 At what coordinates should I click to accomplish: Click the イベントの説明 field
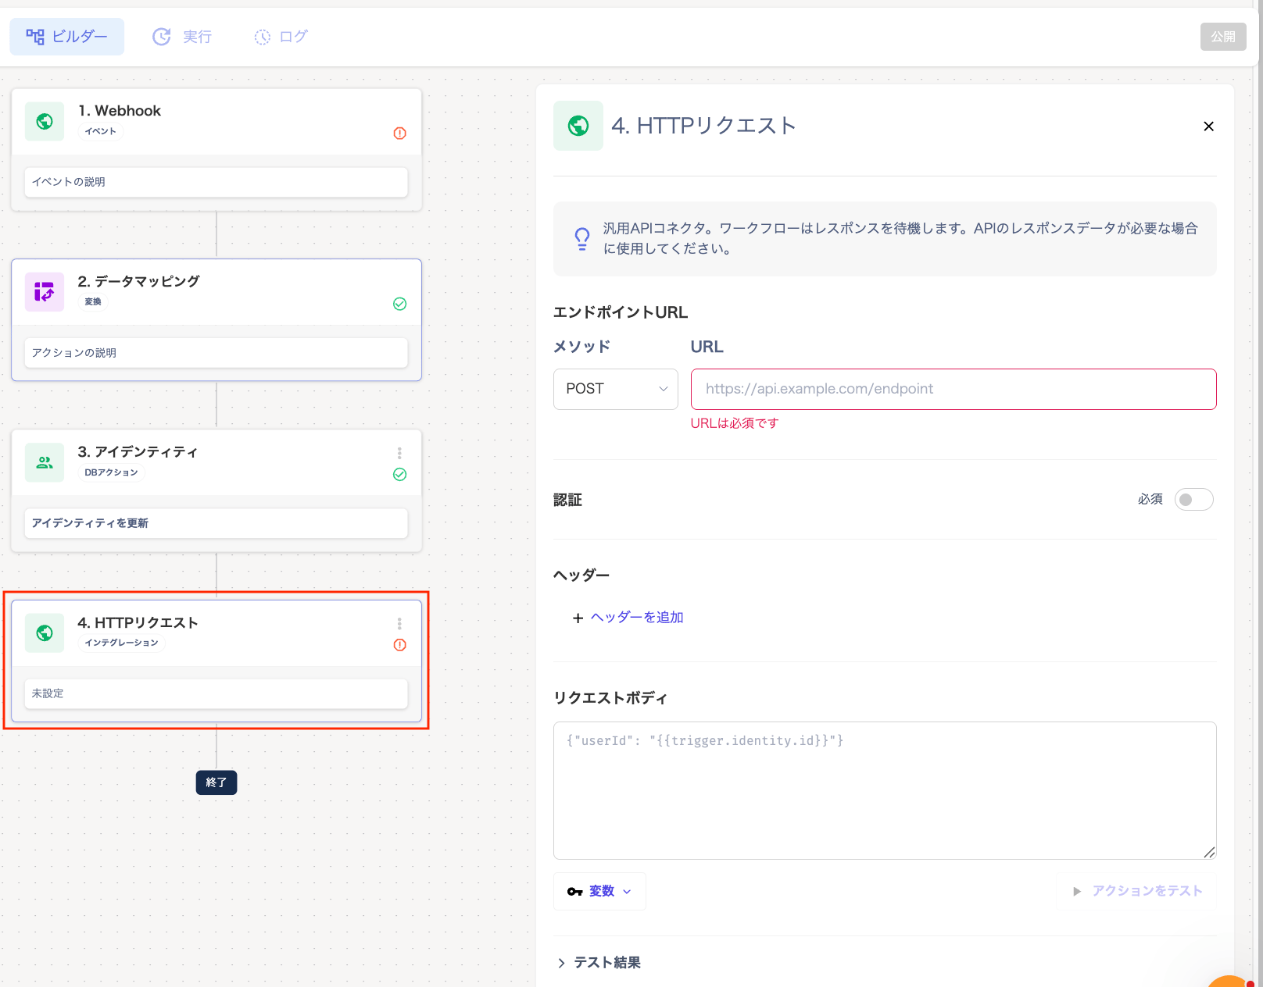216,182
